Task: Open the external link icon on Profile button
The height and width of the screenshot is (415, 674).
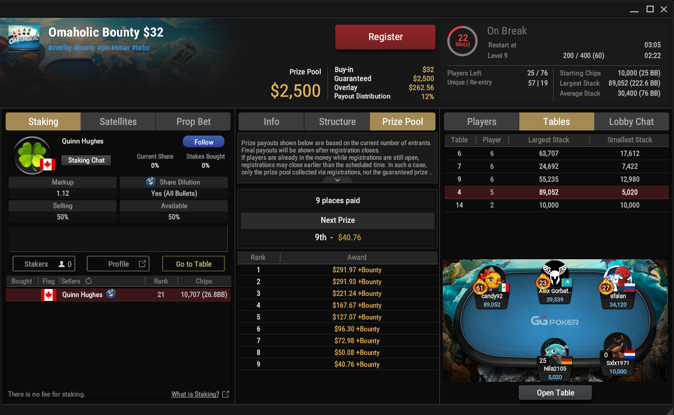Action: click(x=142, y=264)
